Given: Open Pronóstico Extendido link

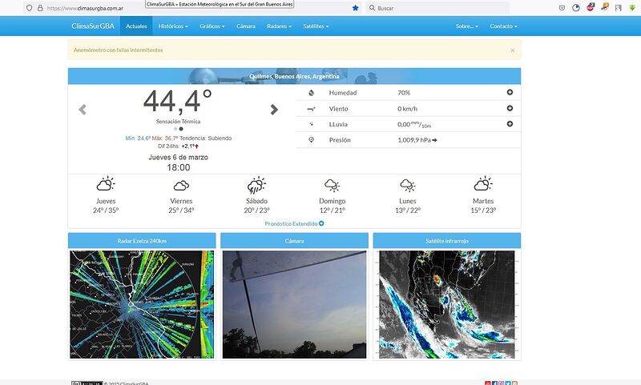Looking at the screenshot, I should 294,223.
